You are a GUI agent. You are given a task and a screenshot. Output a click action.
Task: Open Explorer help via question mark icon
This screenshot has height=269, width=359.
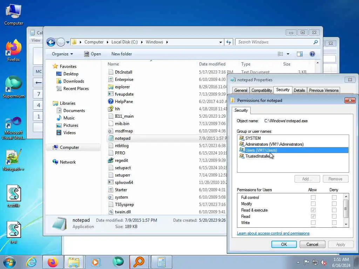tap(312, 54)
